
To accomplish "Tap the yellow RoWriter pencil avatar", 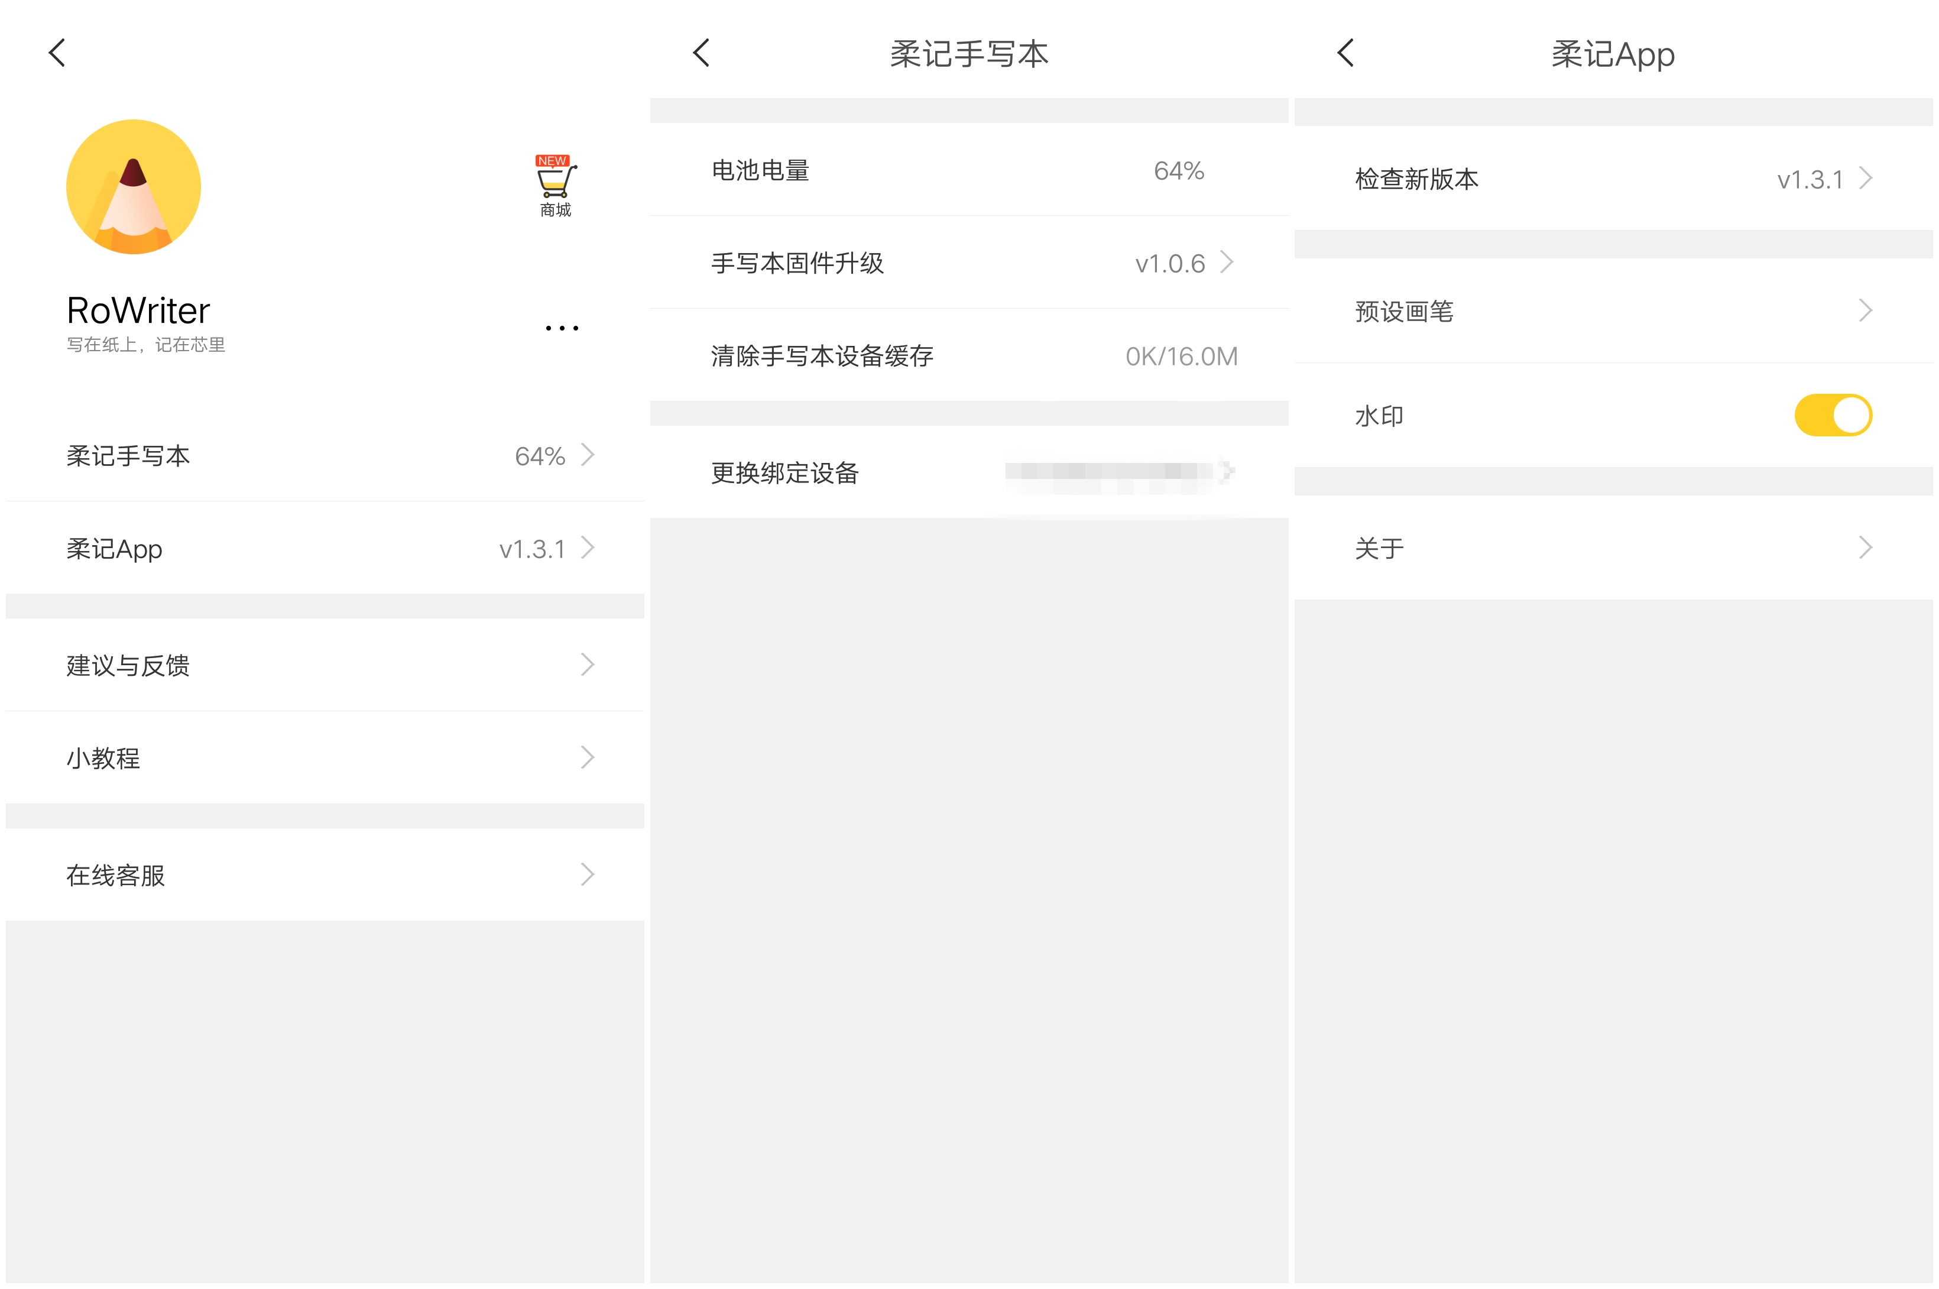I will pyautogui.click(x=133, y=187).
